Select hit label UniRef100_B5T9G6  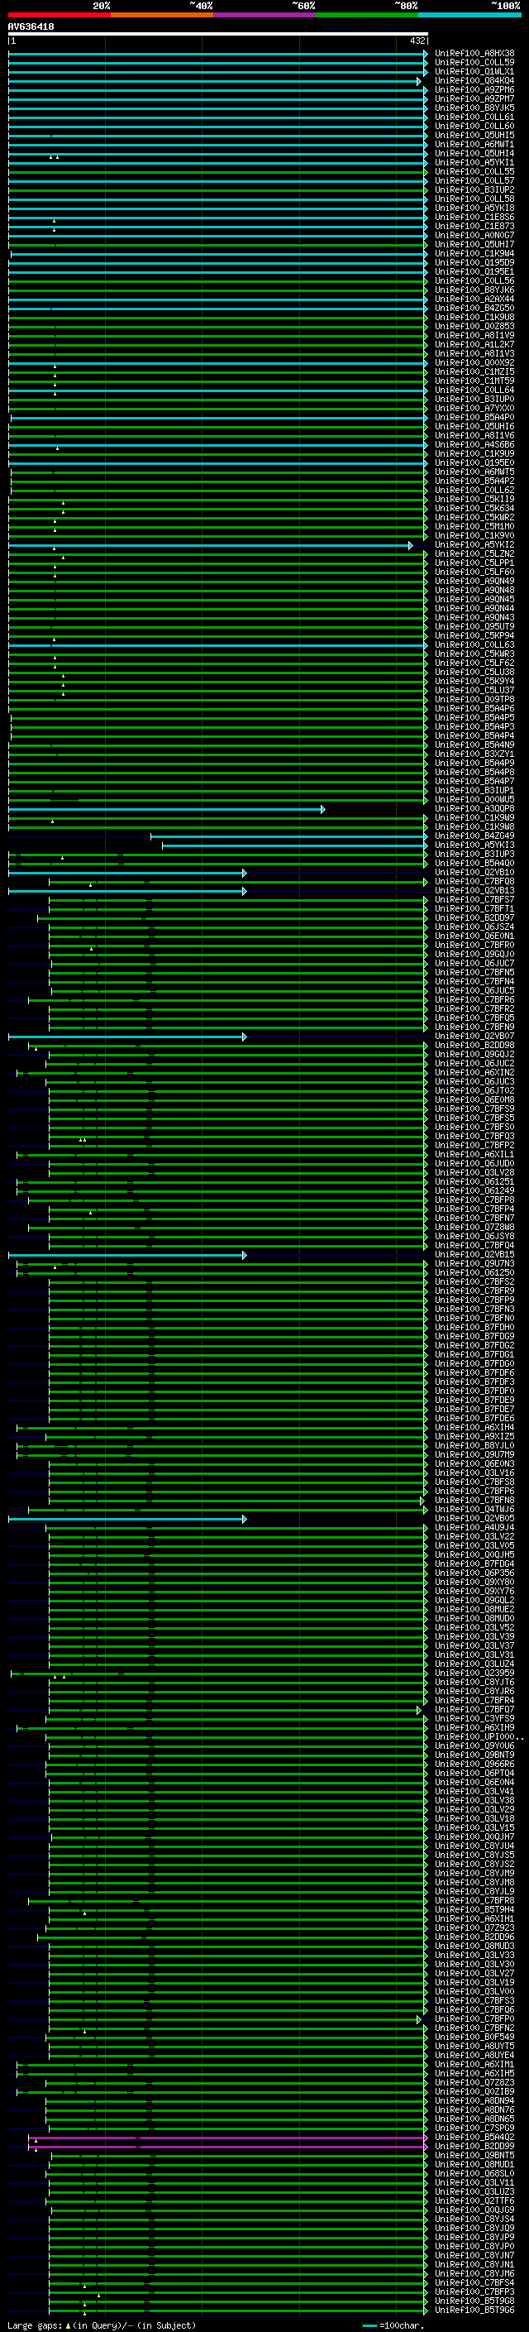(474, 2310)
